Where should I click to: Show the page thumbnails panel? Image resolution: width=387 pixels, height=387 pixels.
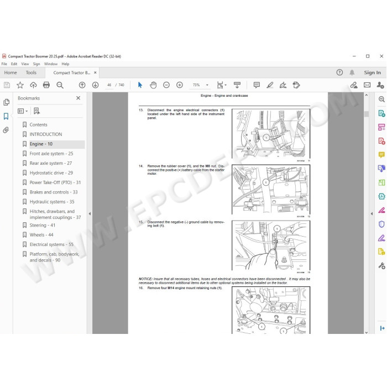(7, 102)
